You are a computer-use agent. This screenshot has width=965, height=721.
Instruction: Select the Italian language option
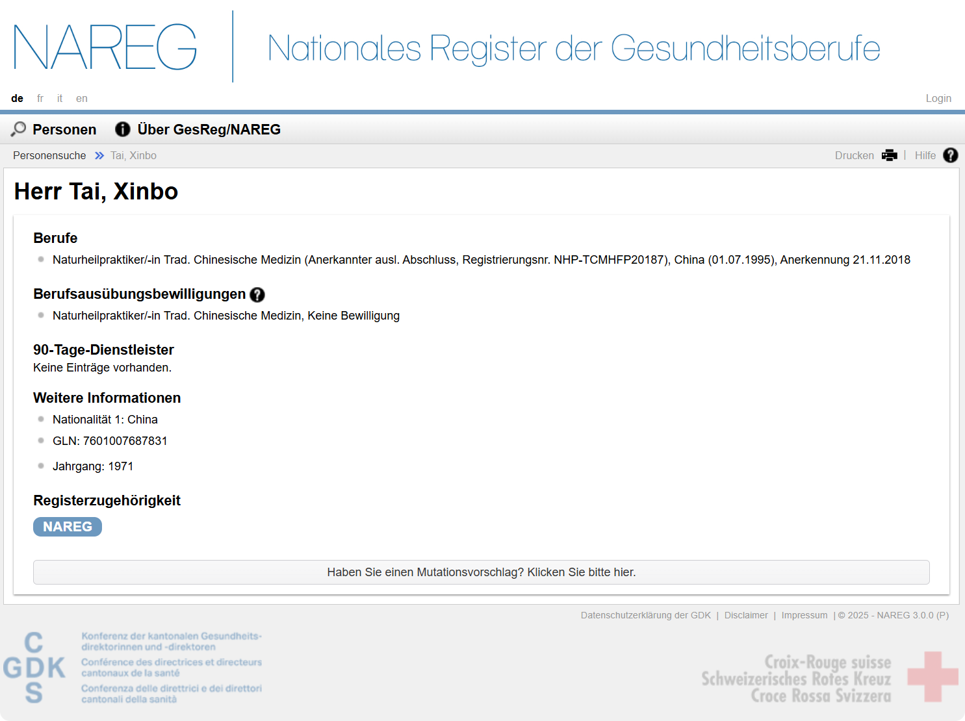tap(59, 98)
